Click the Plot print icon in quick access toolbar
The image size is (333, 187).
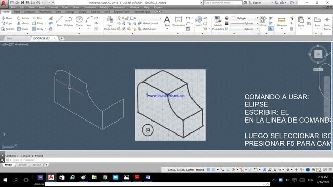tap(33, 2)
